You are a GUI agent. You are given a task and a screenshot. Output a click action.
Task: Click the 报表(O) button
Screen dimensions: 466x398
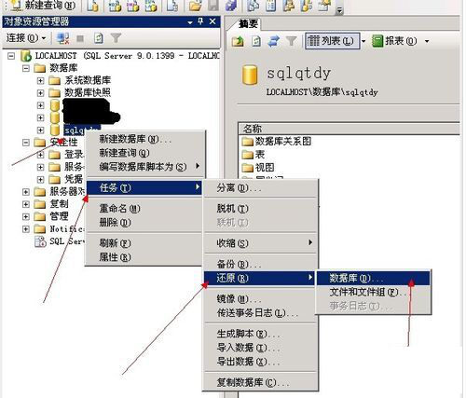point(394,41)
